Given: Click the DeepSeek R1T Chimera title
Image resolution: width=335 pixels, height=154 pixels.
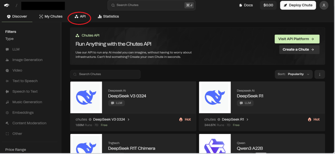Looking at the screenshot, I should (x=132, y=148).
